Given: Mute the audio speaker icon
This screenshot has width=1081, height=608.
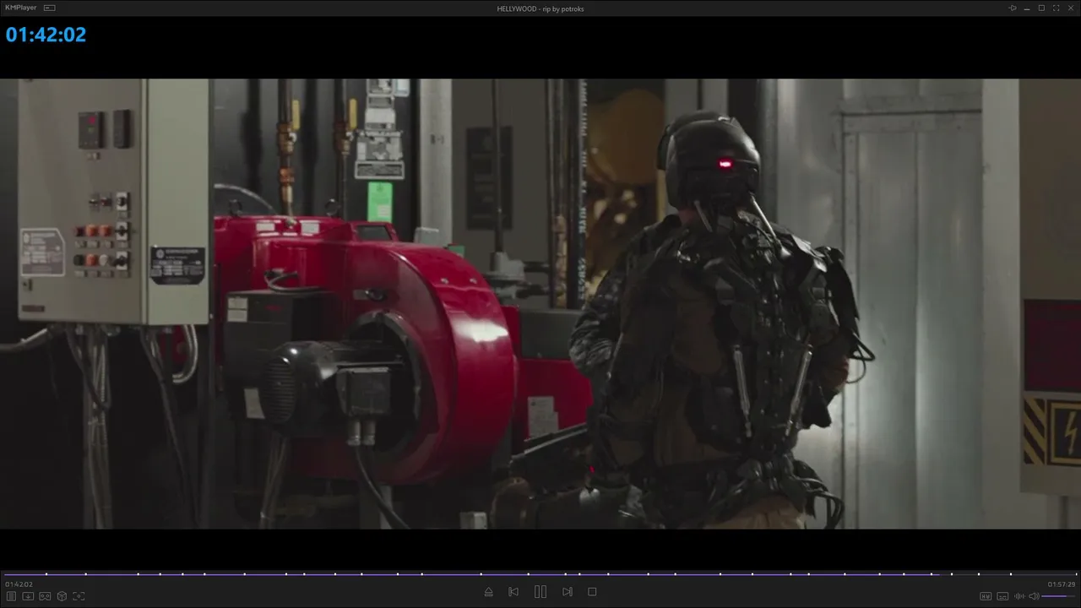Looking at the screenshot, I should pyautogui.click(x=1033, y=596).
